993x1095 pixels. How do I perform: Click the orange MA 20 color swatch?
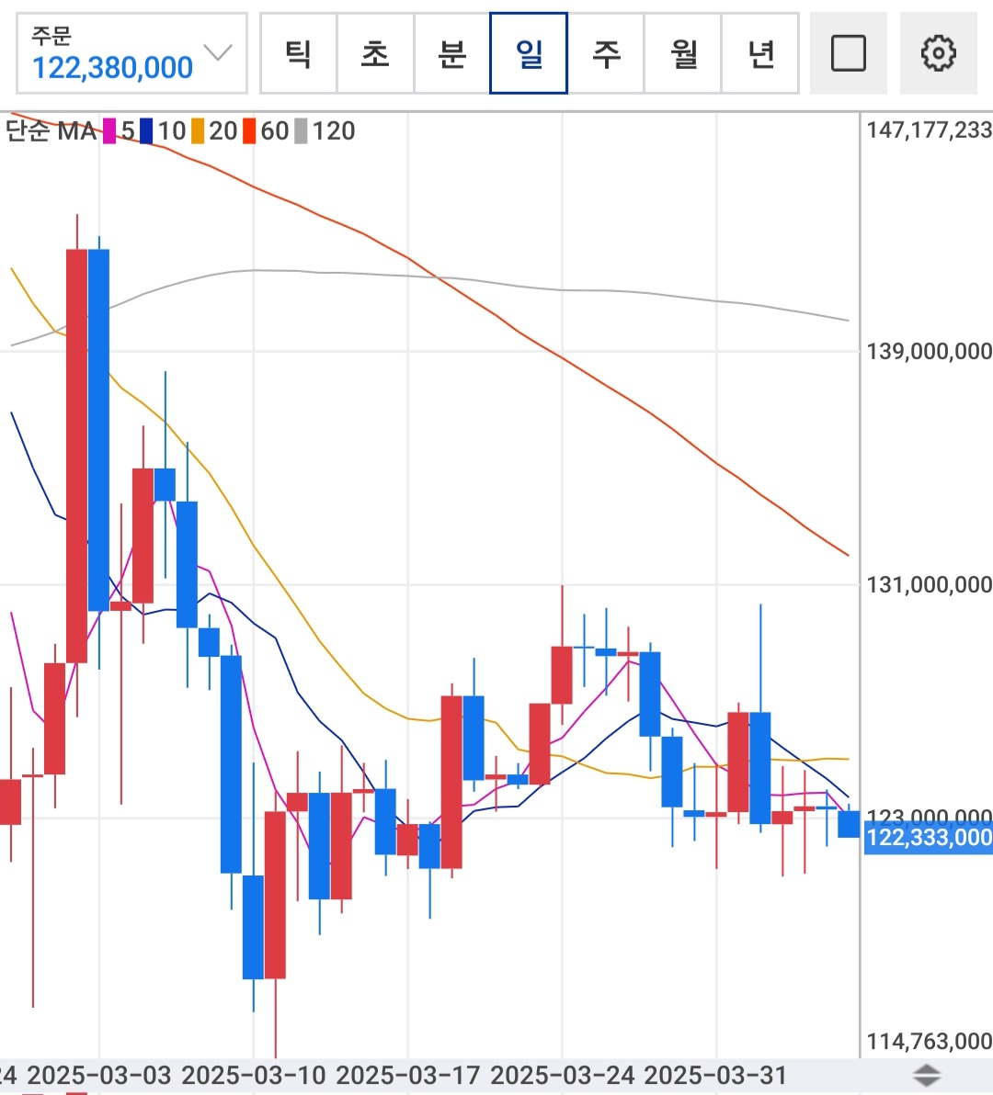(198, 130)
